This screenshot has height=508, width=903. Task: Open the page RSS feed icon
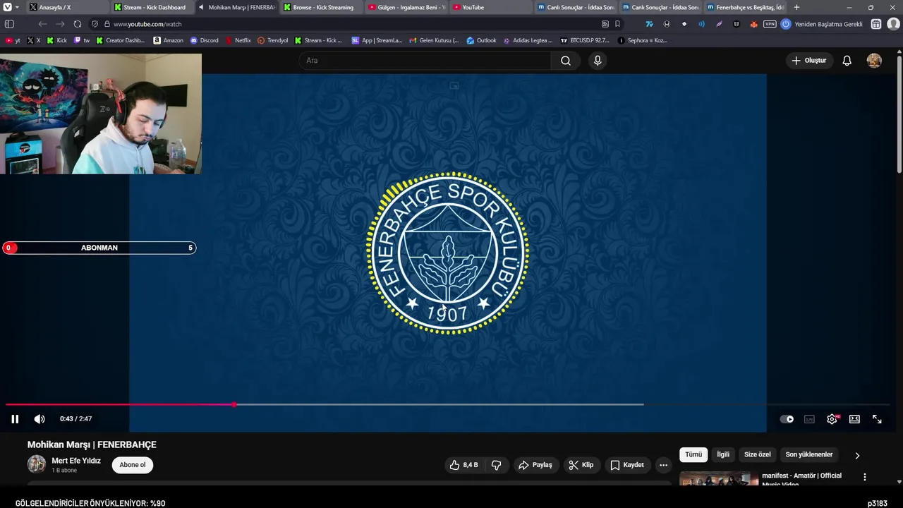point(605,24)
